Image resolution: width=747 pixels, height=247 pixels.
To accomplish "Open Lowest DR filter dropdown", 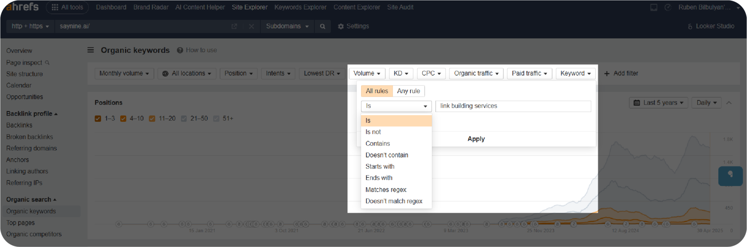I will (322, 74).
